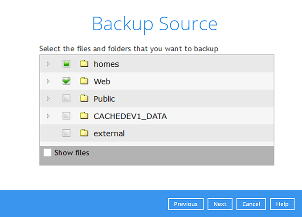Cancel the backup source selection
The height and width of the screenshot is (217, 302).
tap(251, 204)
